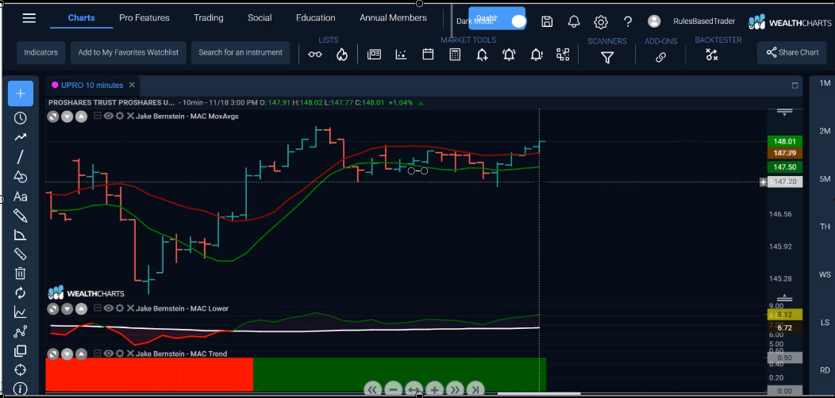Hide the MAC Trend indicator eye icon
The image size is (835, 398).
coord(108,354)
